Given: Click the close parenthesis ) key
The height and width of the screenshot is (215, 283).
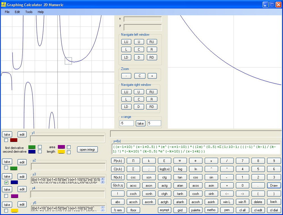Looking at the screenshot, I should click(x=274, y=194).
